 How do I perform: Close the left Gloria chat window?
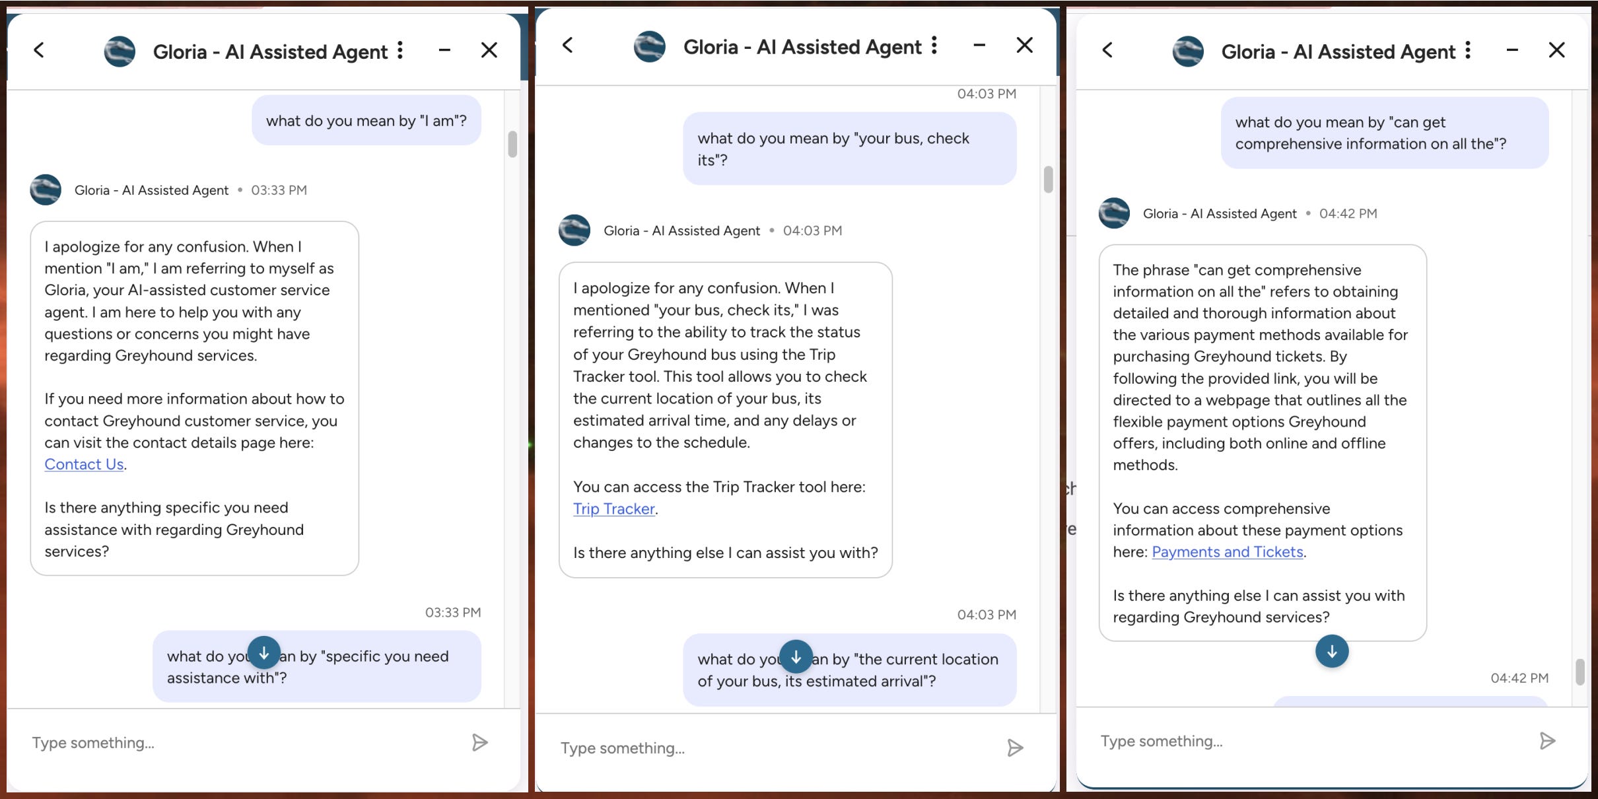tap(489, 50)
